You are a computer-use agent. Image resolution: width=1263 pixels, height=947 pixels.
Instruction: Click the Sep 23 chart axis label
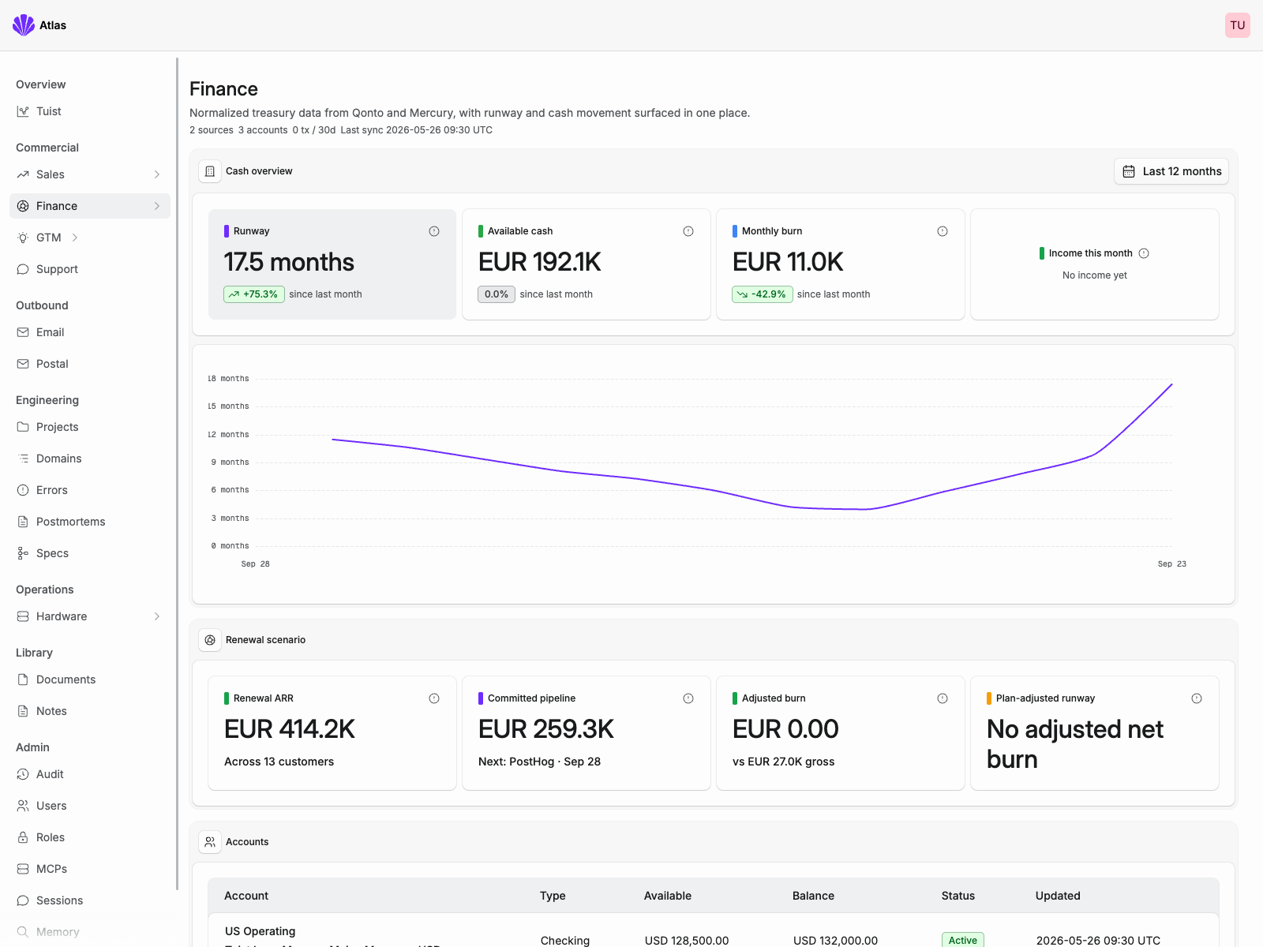pyautogui.click(x=1172, y=564)
